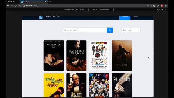Toggle touch simulation icon
This screenshot has width=174, height=98.
pyautogui.click(x=113, y=10)
